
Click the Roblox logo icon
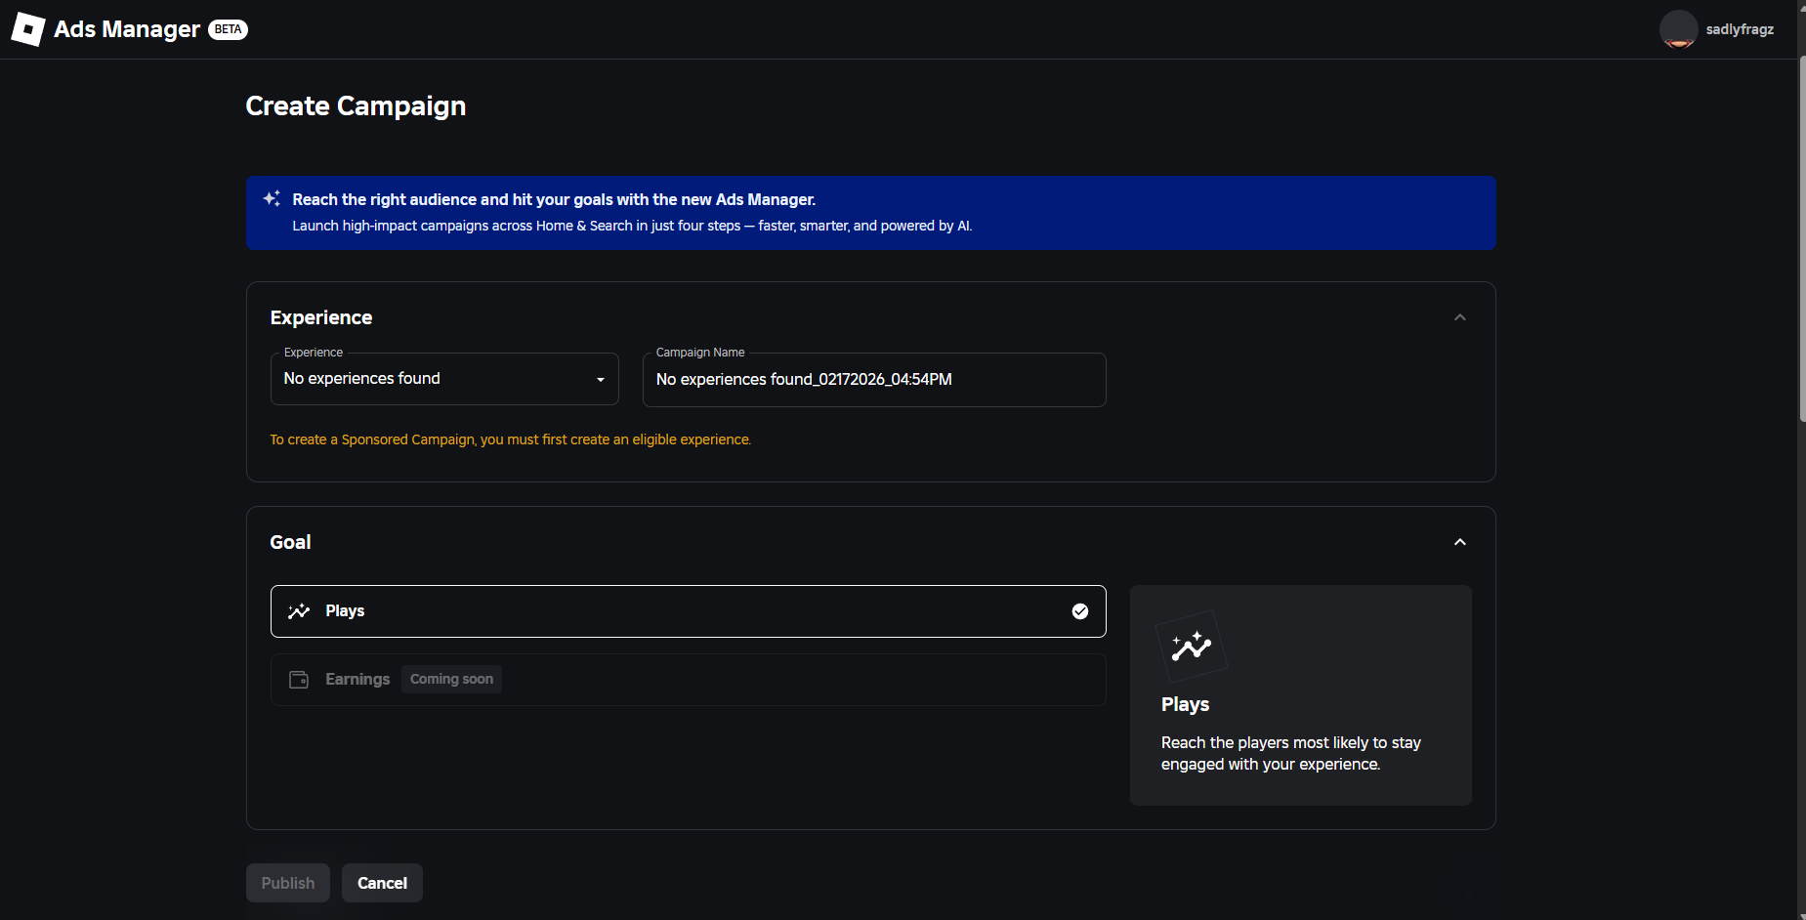28,29
